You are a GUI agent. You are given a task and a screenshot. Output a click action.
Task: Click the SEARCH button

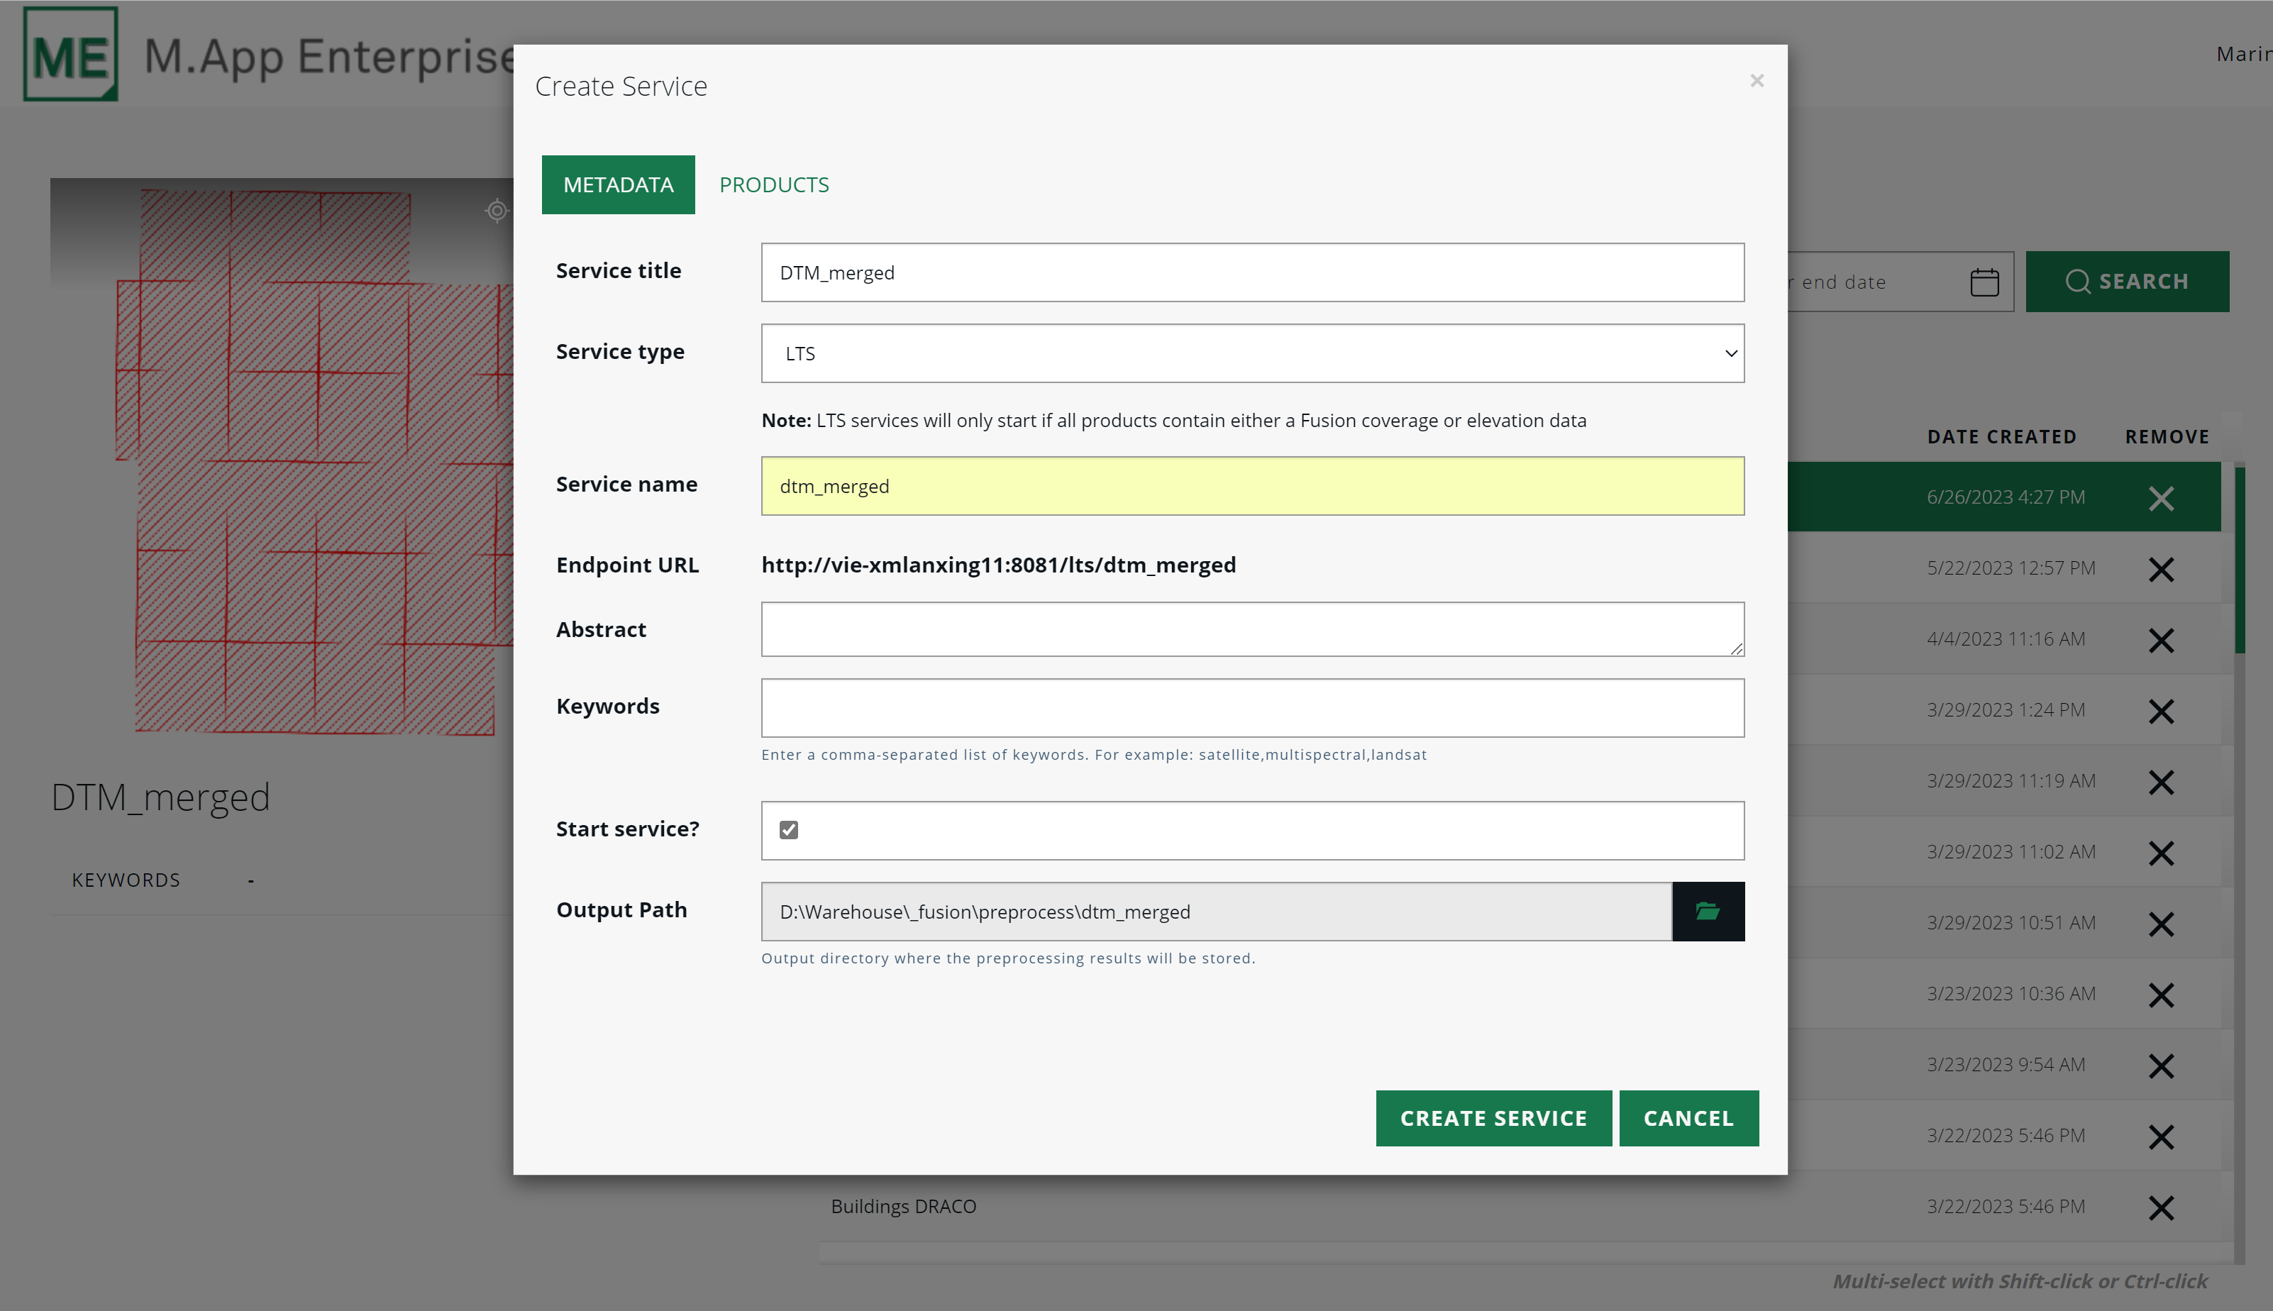coord(2126,282)
